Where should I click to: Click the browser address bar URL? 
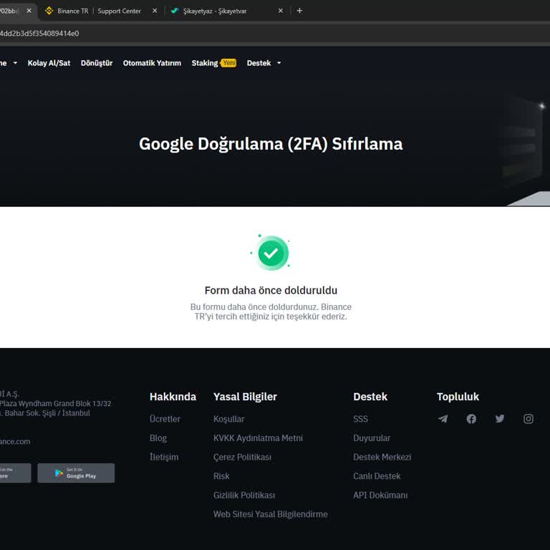pyautogui.click(x=39, y=34)
